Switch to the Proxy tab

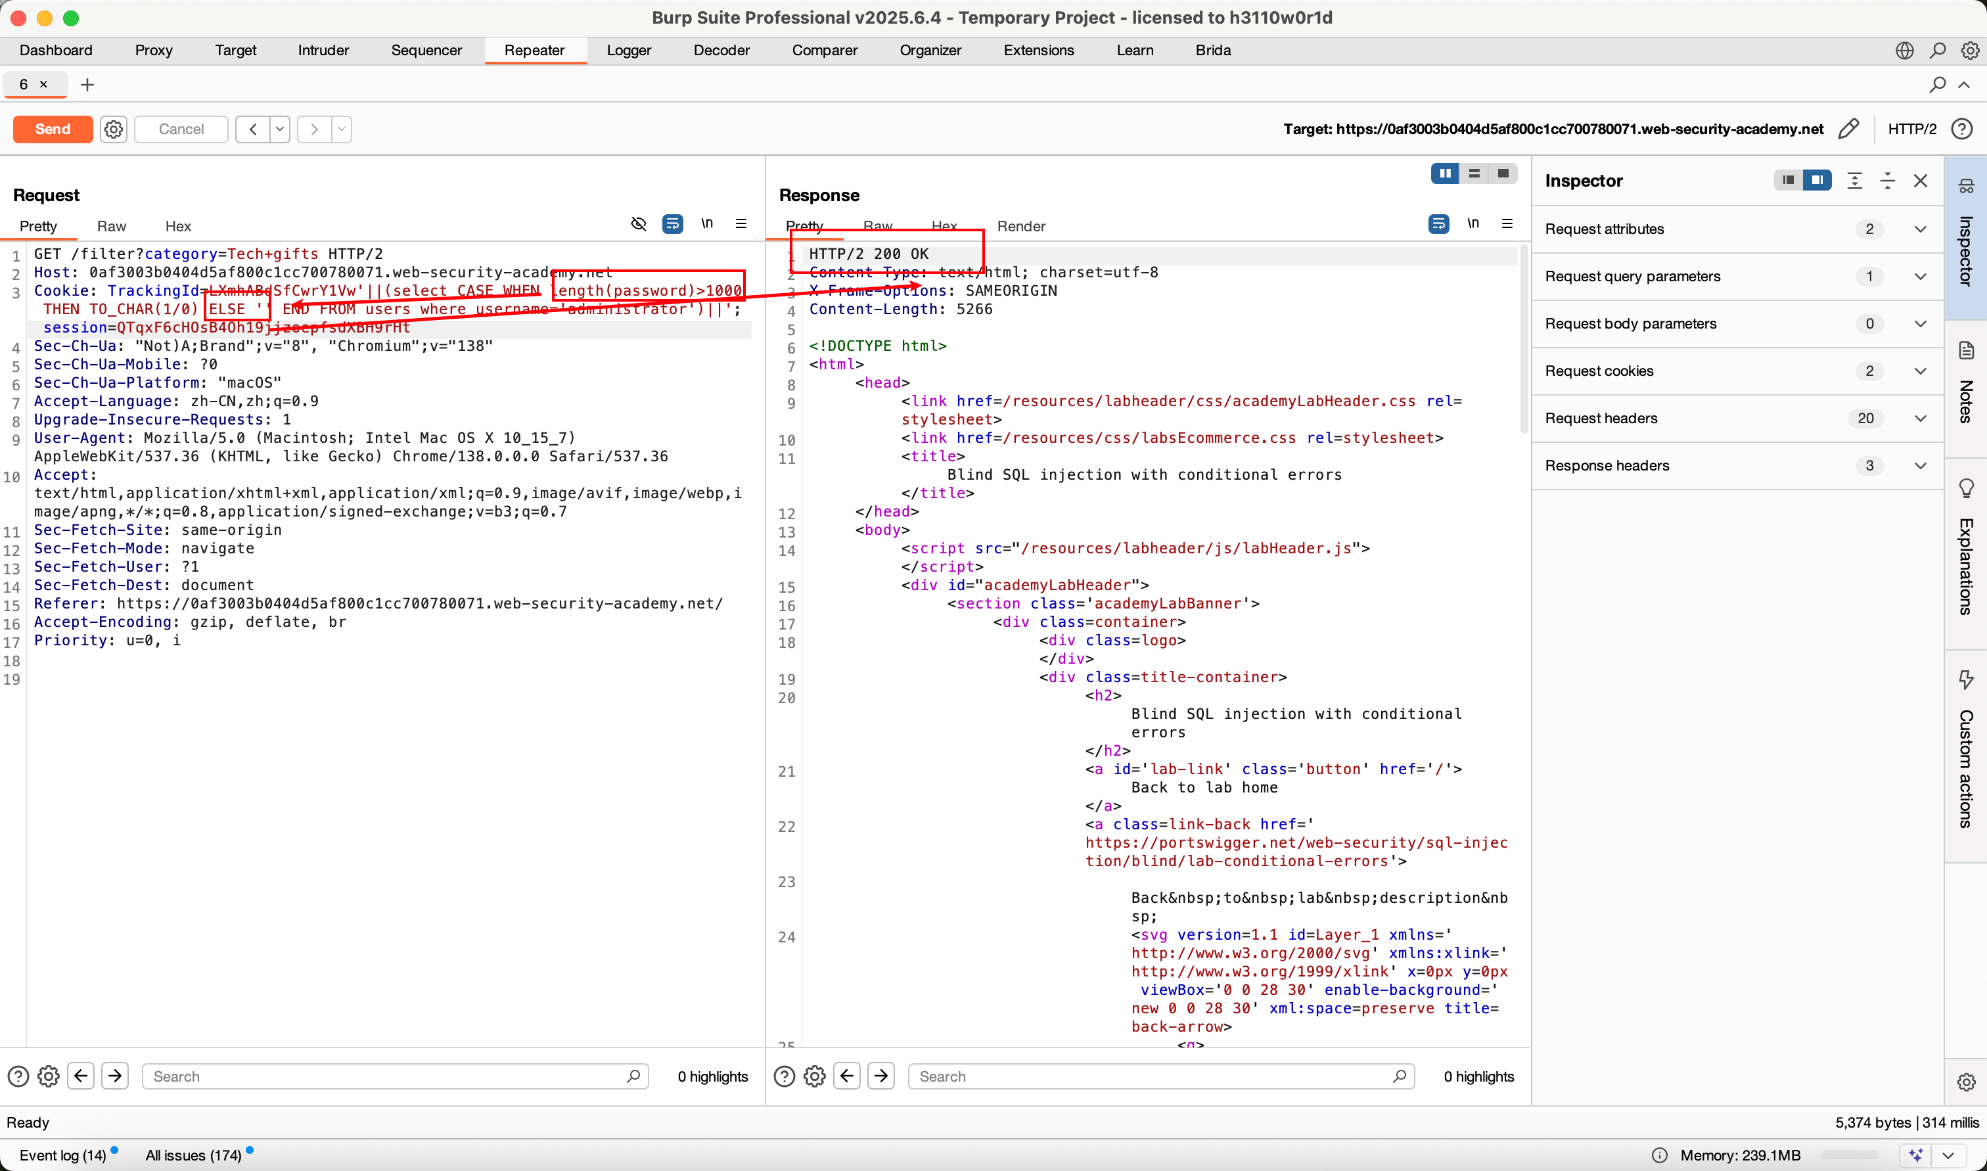point(154,51)
